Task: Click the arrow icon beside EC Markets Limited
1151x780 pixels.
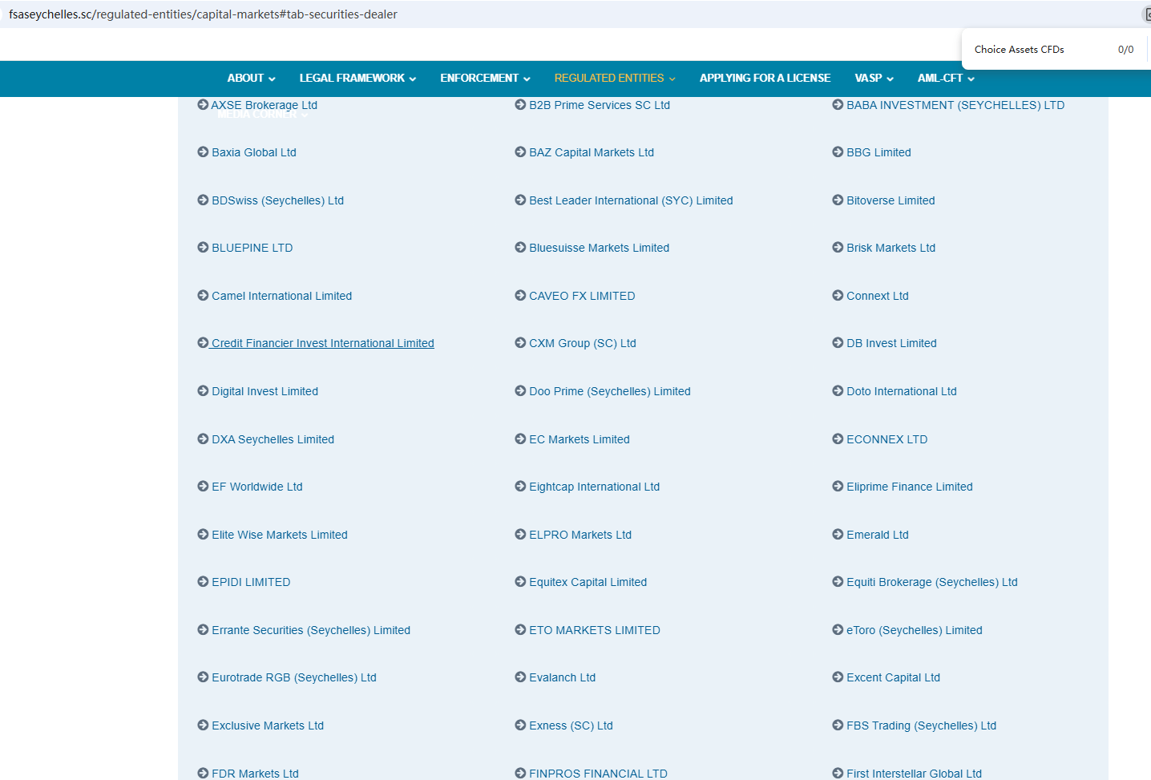Action: point(520,438)
